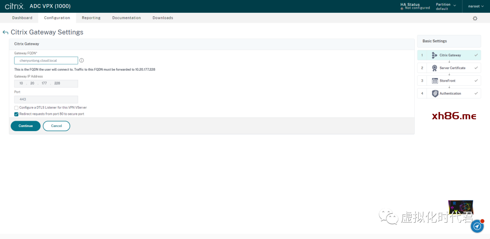The image size is (490, 239).
Task: Click the IP octet field 20
Action: click(x=33, y=83)
